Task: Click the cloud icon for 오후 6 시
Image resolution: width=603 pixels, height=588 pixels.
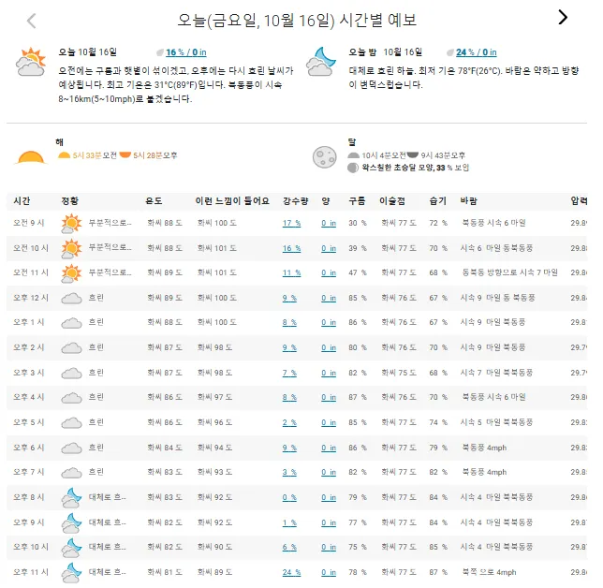Action: click(x=71, y=448)
